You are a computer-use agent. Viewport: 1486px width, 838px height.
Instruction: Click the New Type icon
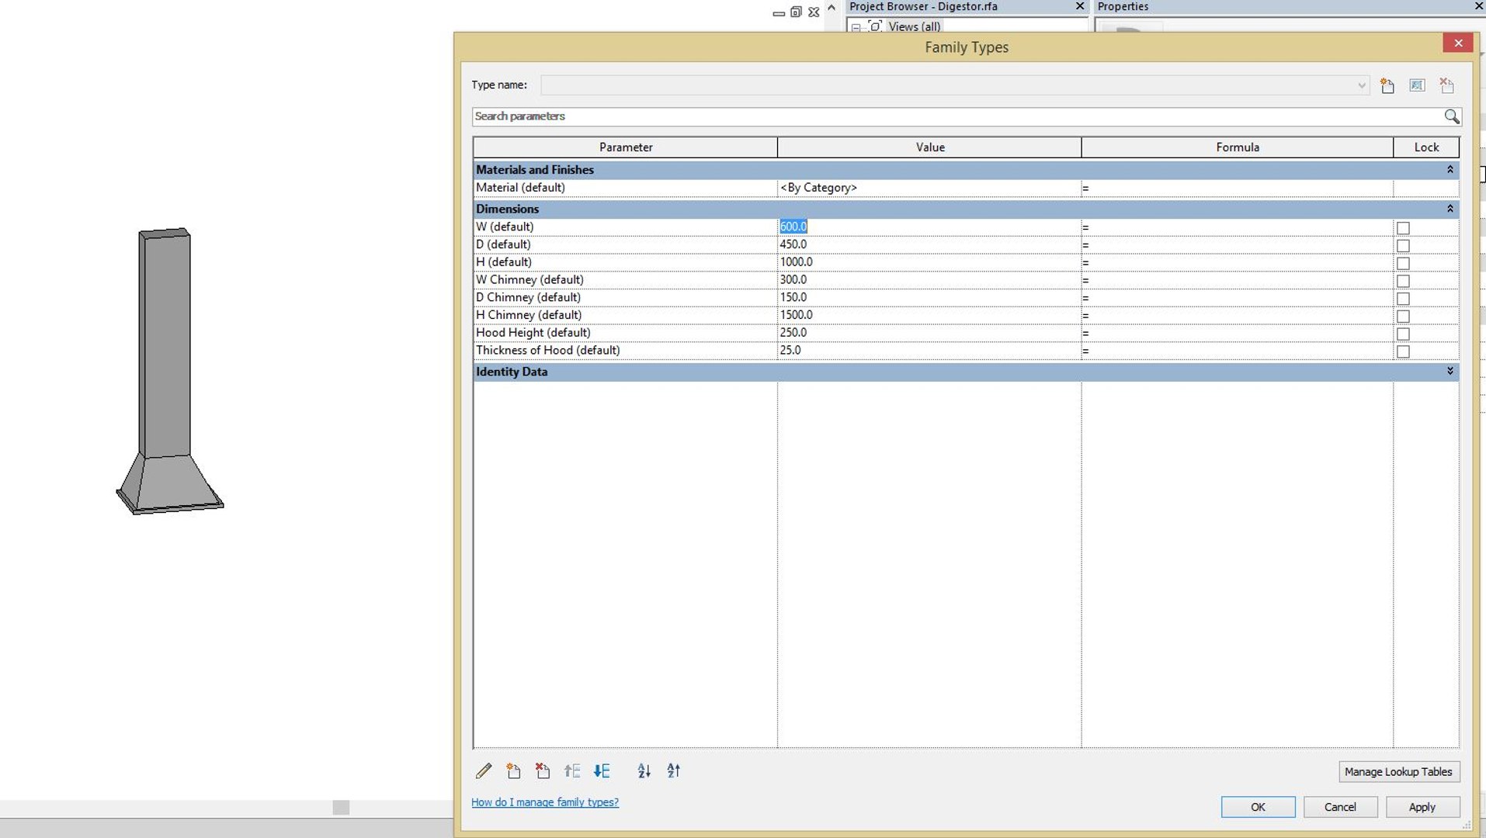1387,85
